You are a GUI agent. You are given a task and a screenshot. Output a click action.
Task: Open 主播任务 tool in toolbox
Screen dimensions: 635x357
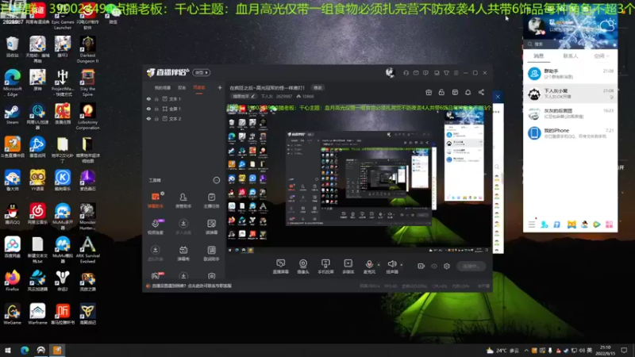point(211,200)
